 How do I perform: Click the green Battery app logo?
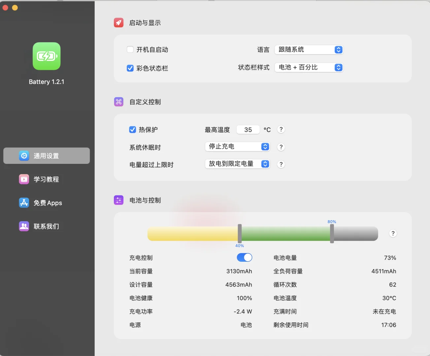pos(46,56)
